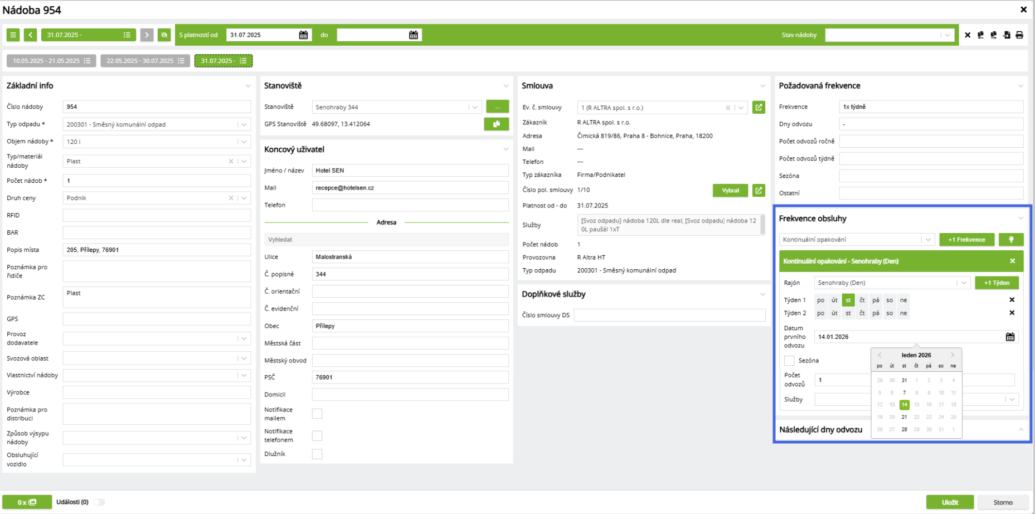Delete the Týden 2 row
The height and width of the screenshot is (514, 1035).
[1012, 313]
